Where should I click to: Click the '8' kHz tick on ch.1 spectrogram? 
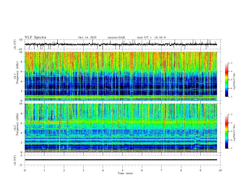click(x=22, y=62)
